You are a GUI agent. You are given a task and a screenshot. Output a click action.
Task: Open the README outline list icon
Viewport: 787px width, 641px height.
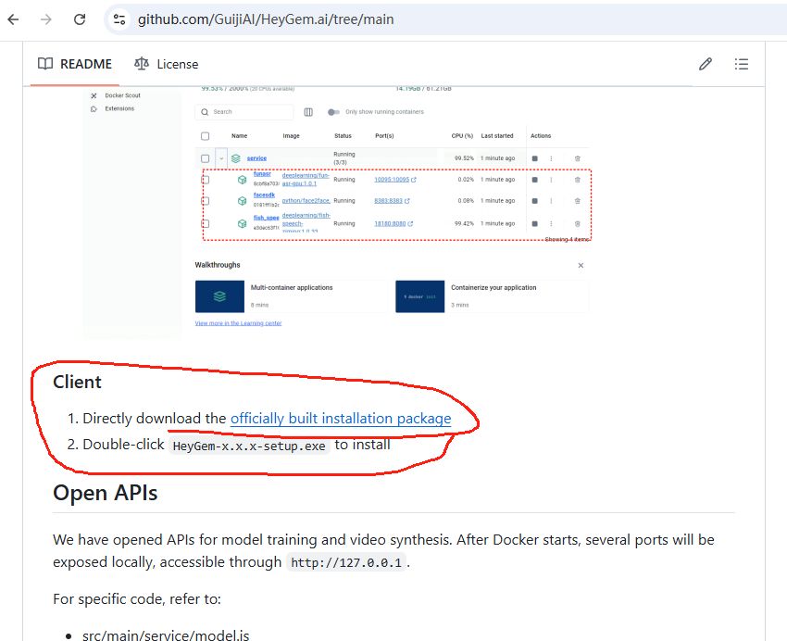coord(741,64)
